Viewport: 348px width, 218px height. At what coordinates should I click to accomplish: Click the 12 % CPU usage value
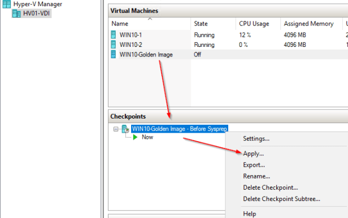click(x=245, y=35)
